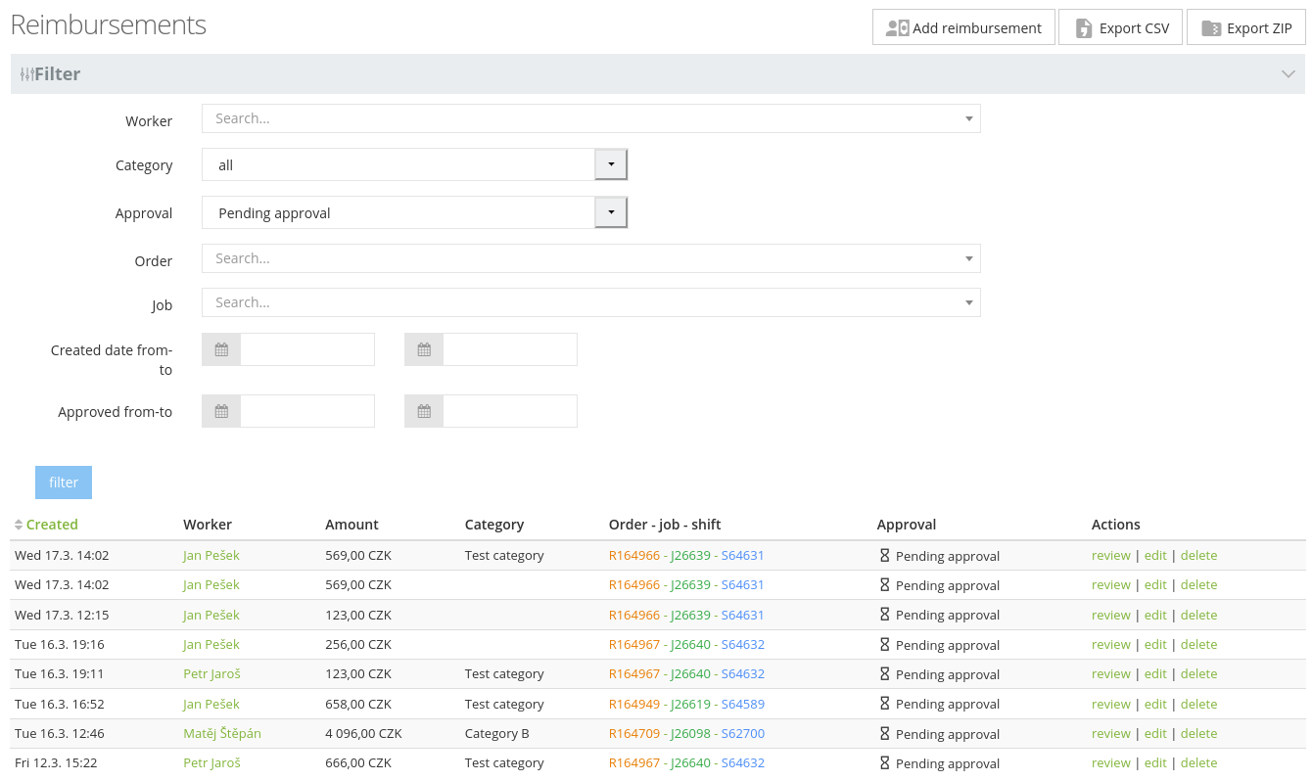This screenshot has width=1312, height=781.
Task: Delete the 658,00 CZK reimbursement
Action: (1198, 704)
